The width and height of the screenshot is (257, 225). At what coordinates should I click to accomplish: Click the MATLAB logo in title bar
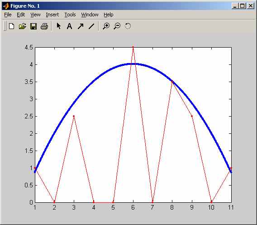click(6, 6)
